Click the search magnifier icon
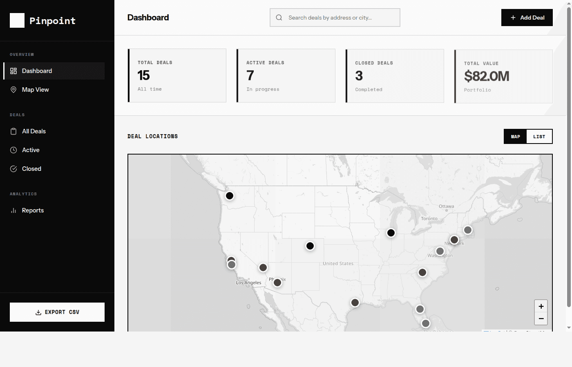 coord(279,18)
